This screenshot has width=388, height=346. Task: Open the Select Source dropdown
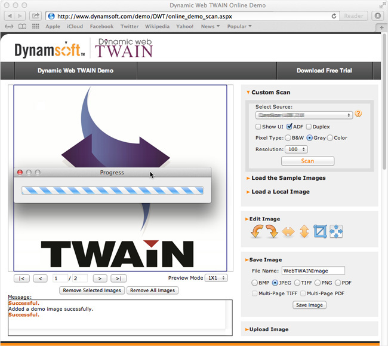304,115
